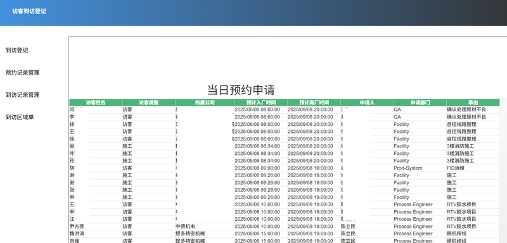Click 18:00:00 exit time in the 尹方亮 row

pos(310,227)
